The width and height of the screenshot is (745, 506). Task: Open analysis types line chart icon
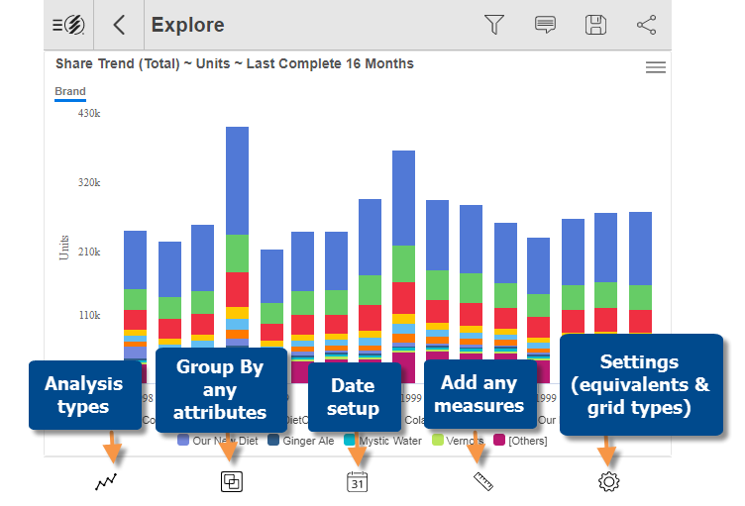coord(106,482)
